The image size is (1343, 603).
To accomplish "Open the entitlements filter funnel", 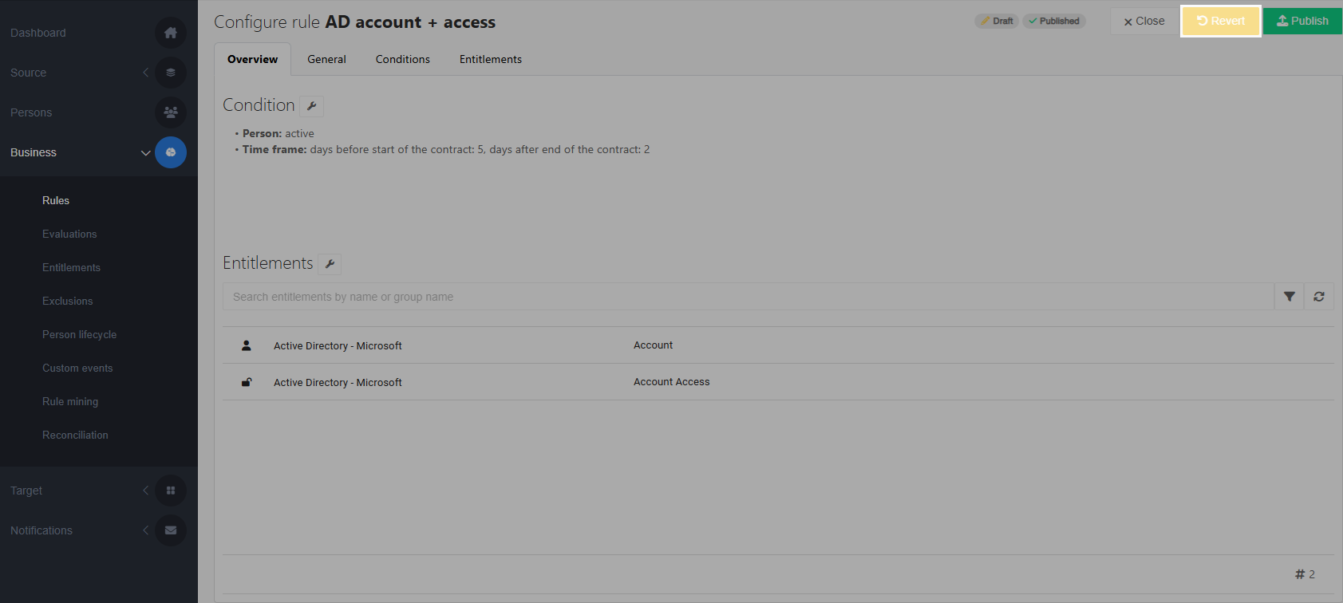I will tap(1290, 297).
